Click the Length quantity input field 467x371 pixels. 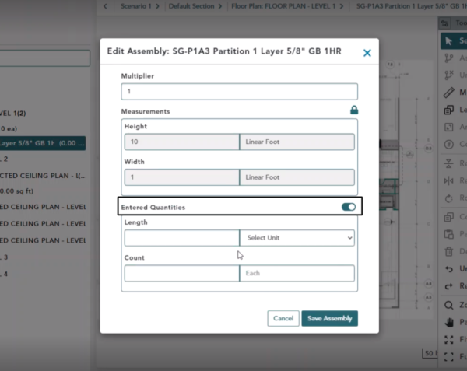(181, 238)
